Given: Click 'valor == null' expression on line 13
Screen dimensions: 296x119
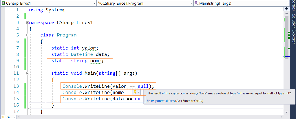Looking at the screenshot, I should 130,86.
